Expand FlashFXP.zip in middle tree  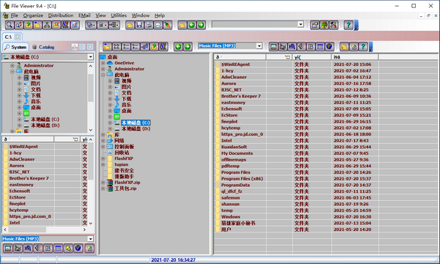click(103, 183)
